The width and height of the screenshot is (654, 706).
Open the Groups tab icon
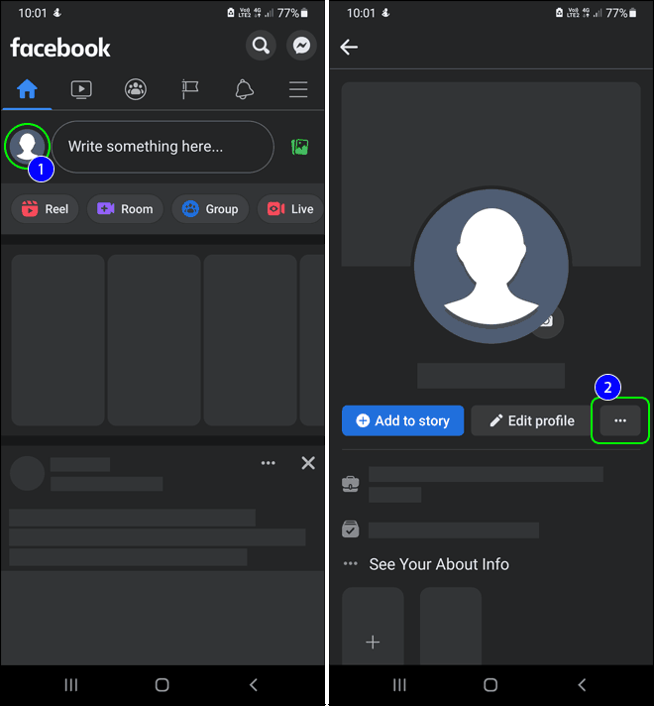pyautogui.click(x=136, y=89)
